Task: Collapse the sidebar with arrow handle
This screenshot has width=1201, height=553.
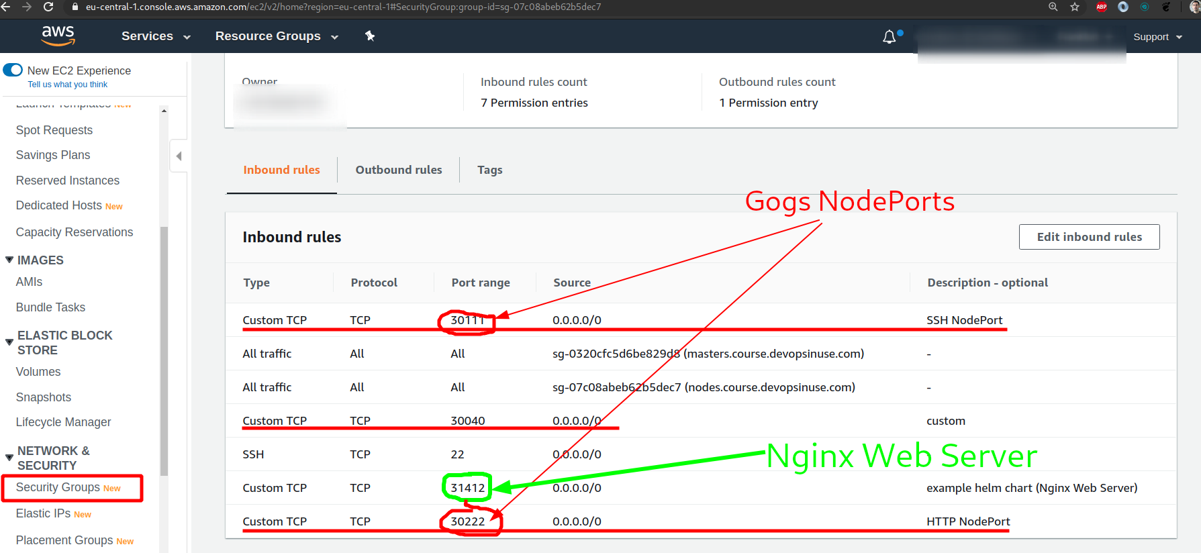Action: (179, 156)
